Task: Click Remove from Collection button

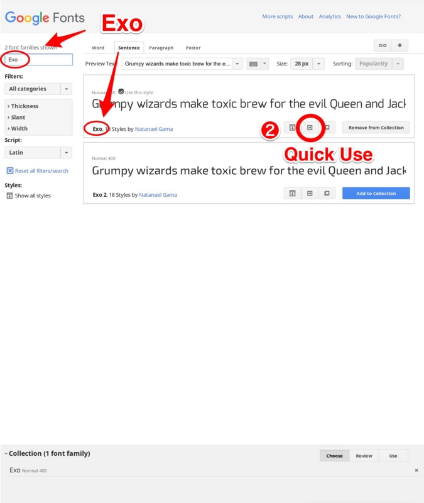Action: click(376, 128)
